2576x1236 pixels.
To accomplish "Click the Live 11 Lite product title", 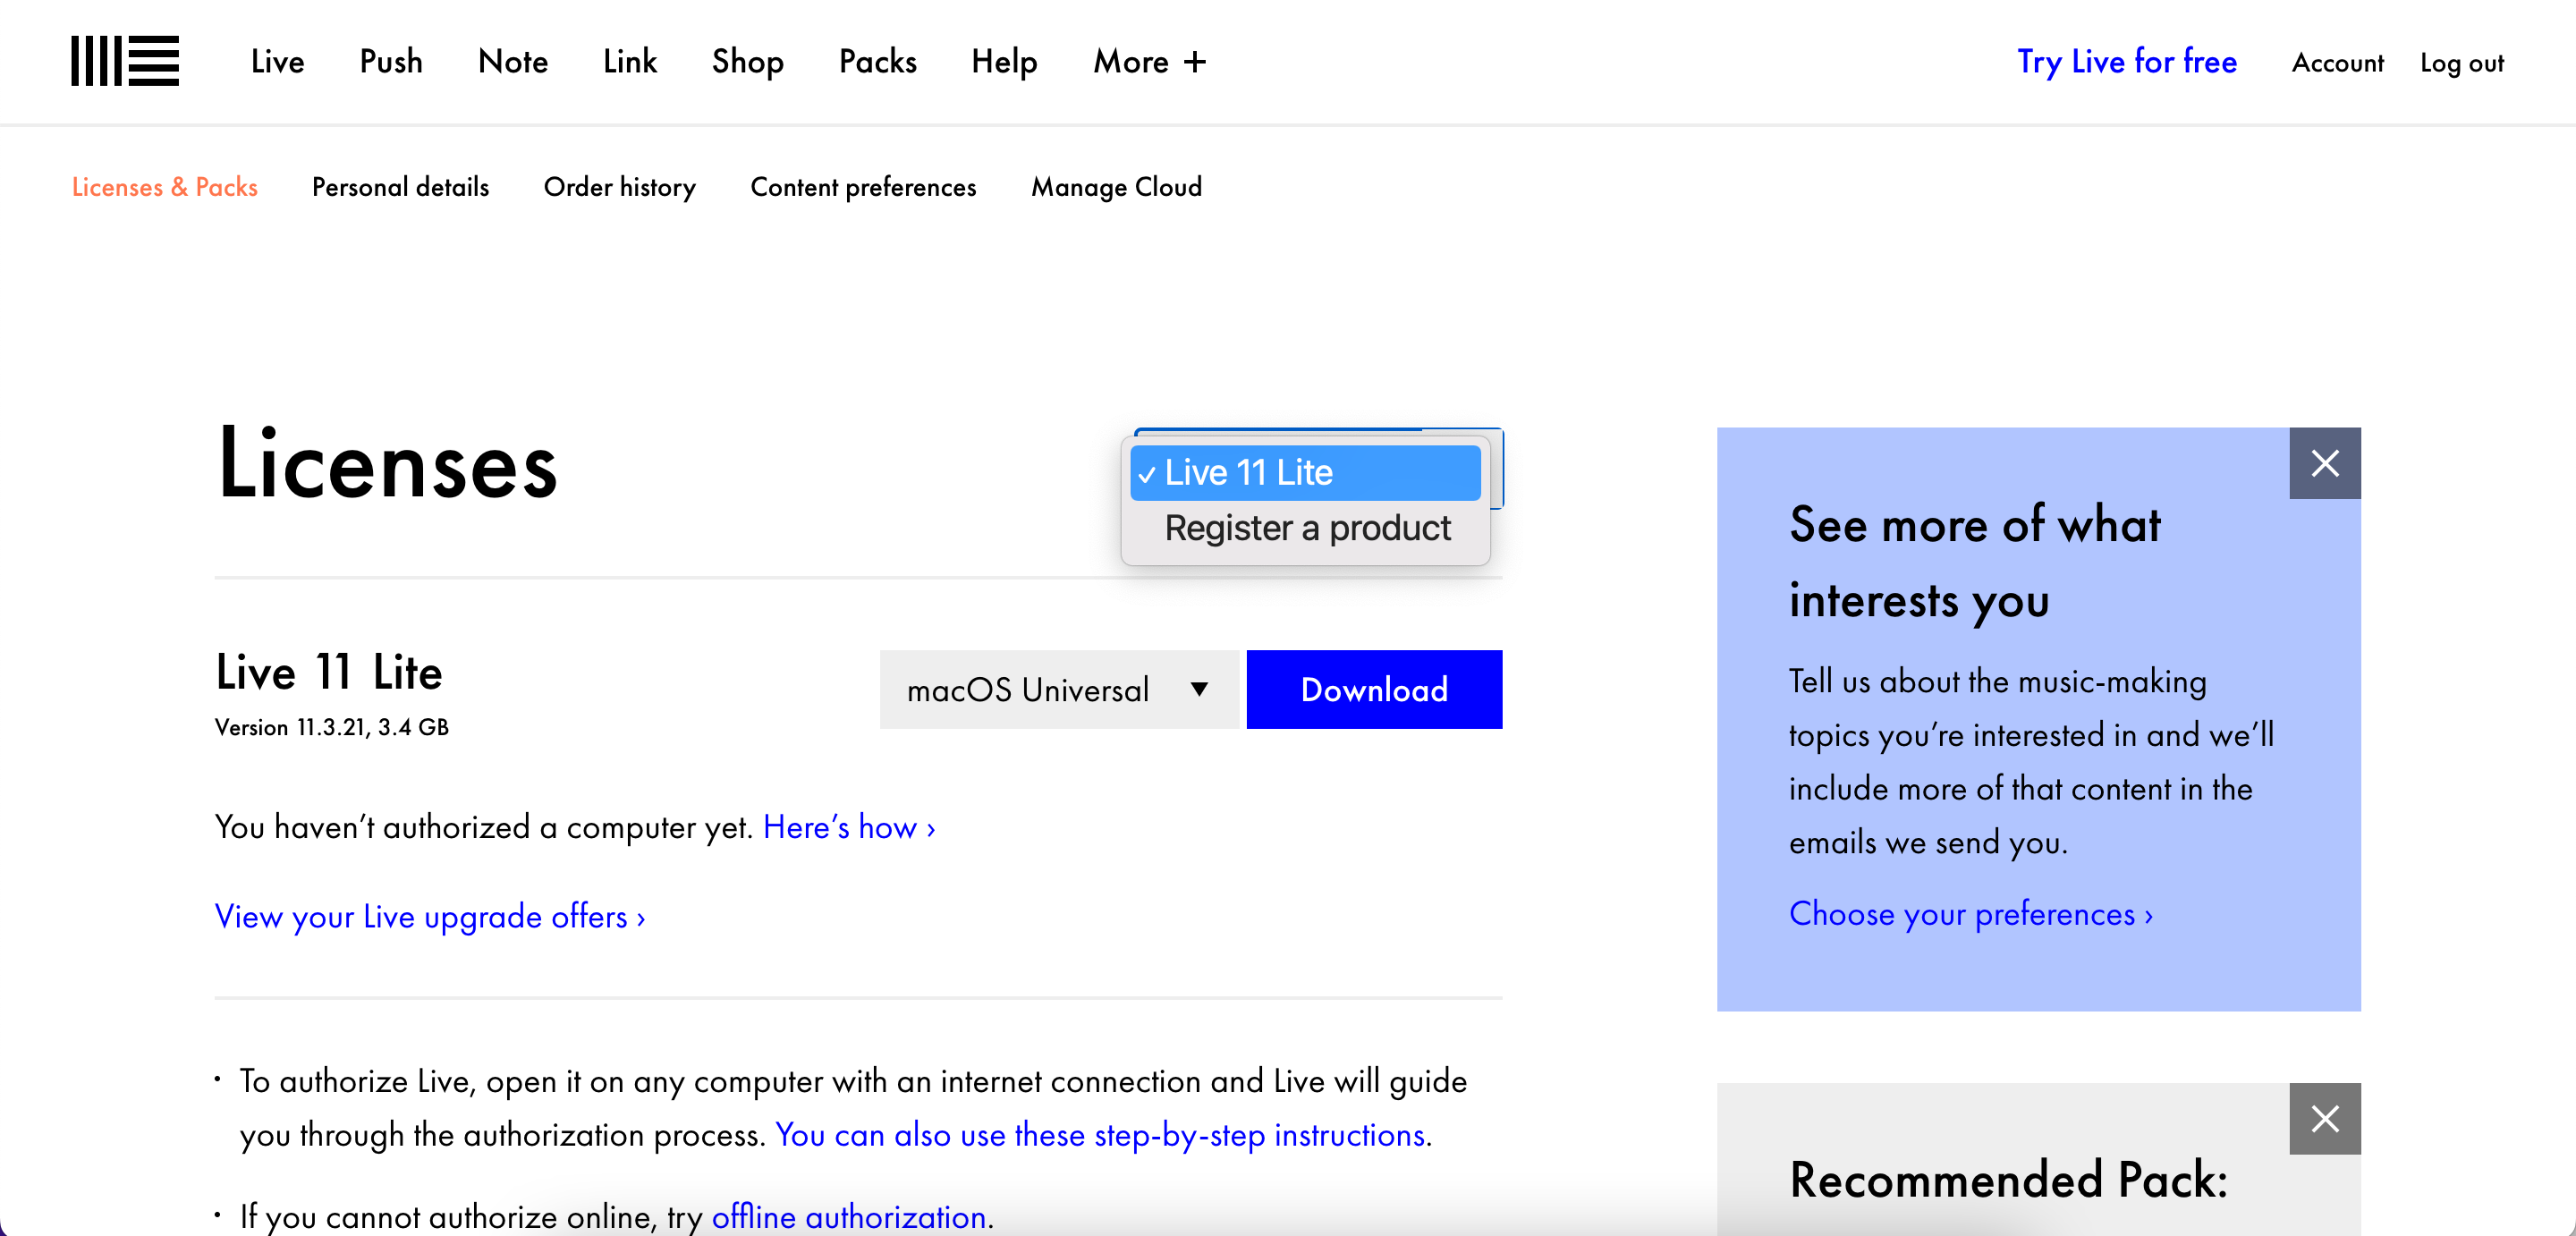I will click(x=329, y=672).
